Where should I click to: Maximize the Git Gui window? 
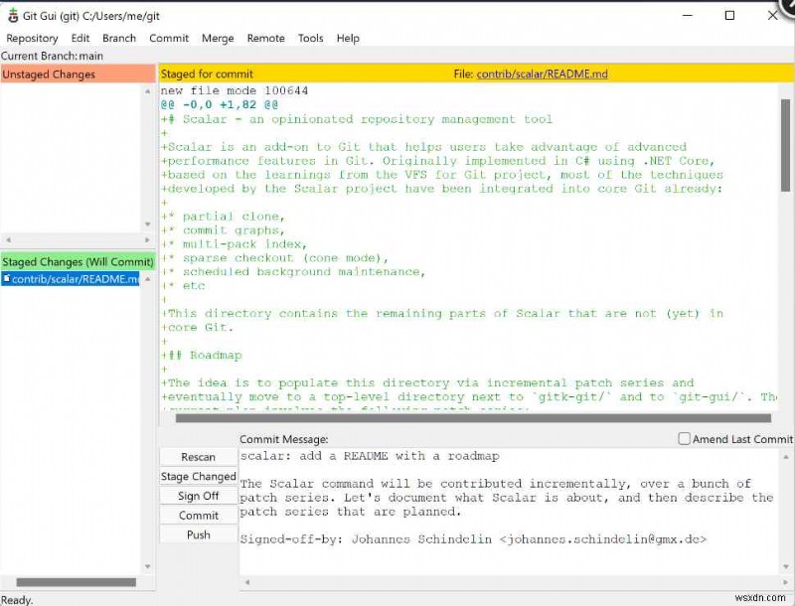tap(729, 16)
